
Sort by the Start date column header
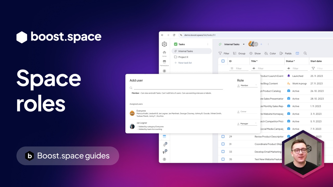pos(316,61)
